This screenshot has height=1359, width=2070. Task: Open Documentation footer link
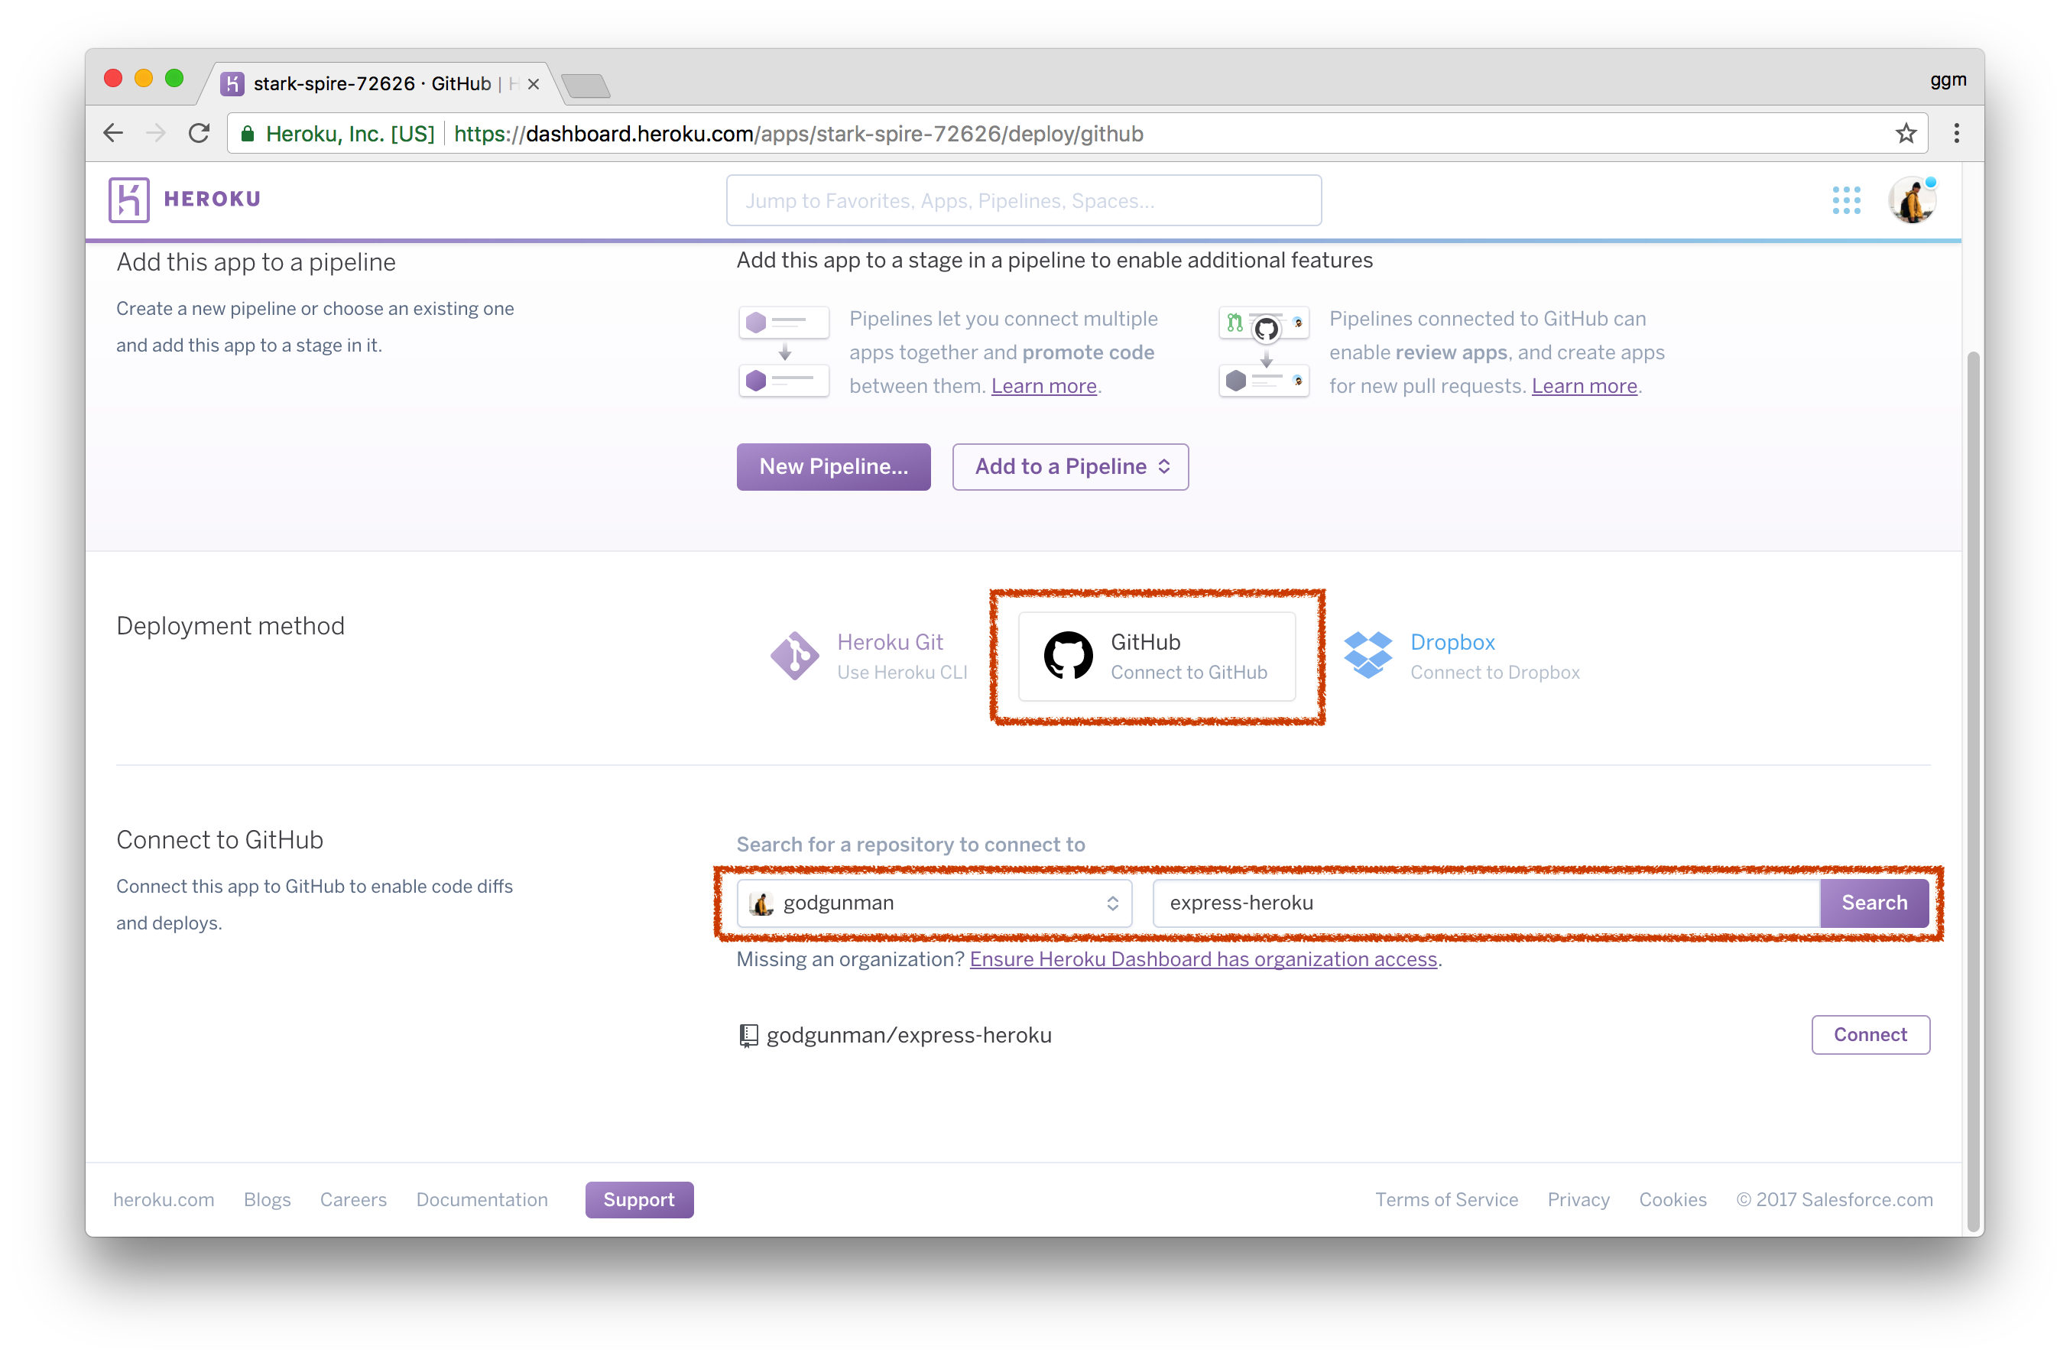[x=482, y=1200]
